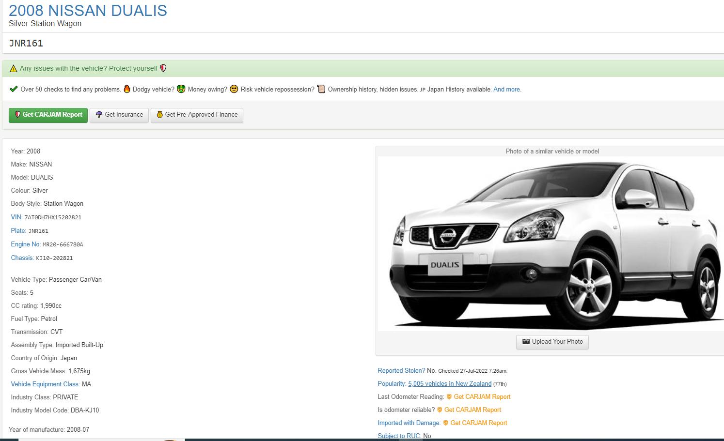Click the Body Style value Station Wagon

[63, 204]
